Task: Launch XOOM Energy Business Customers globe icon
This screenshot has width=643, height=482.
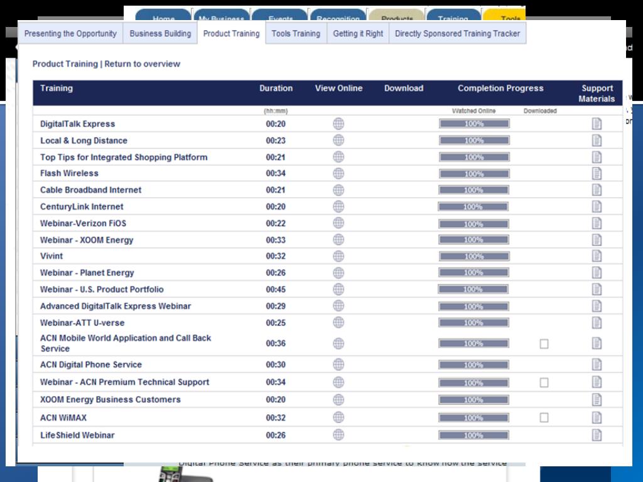Action: pyautogui.click(x=338, y=400)
